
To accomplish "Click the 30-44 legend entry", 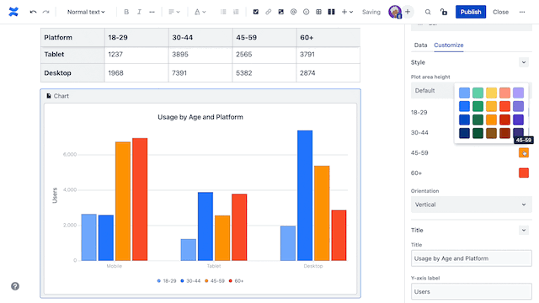I will click(x=190, y=281).
